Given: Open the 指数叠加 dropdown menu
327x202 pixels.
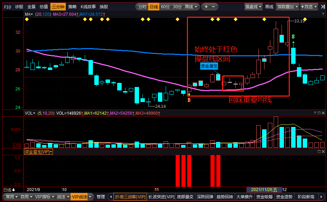Looking at the screenshot, I should [x=287, y=6].
